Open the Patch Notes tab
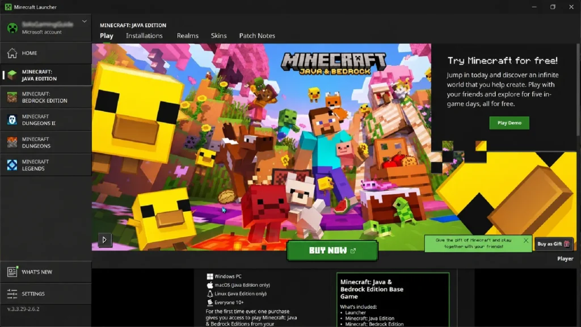 click(x=257, y=36)
